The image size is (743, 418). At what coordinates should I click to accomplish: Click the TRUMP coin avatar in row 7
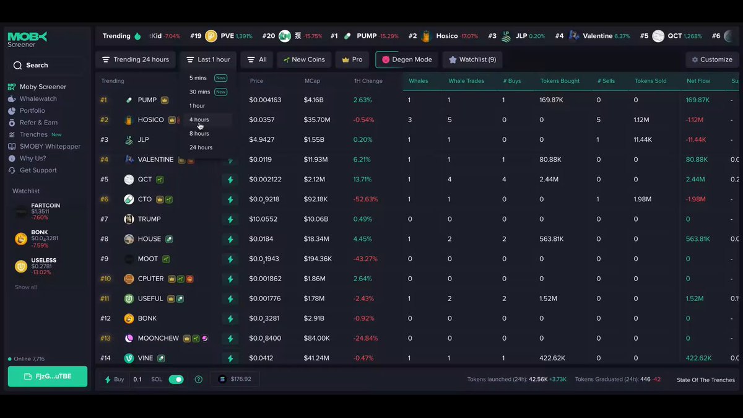[129, 219]
